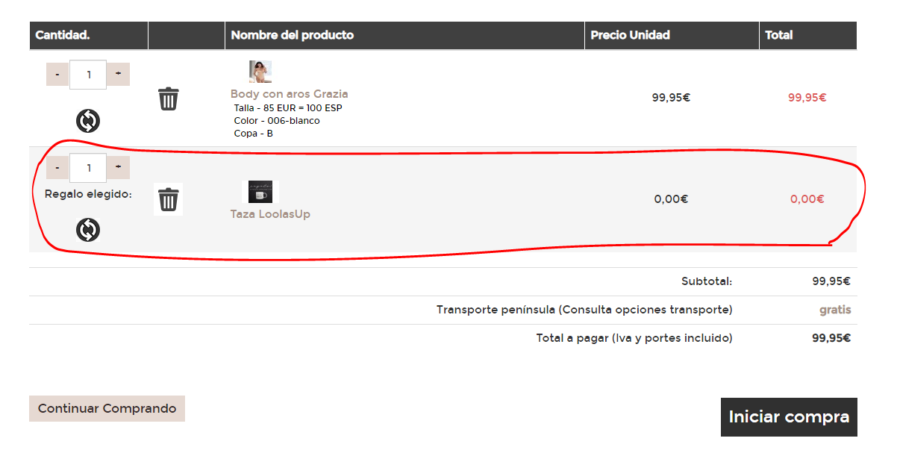Open the Taza LoolasUp mug thumbnail

[x=260, y=192]
